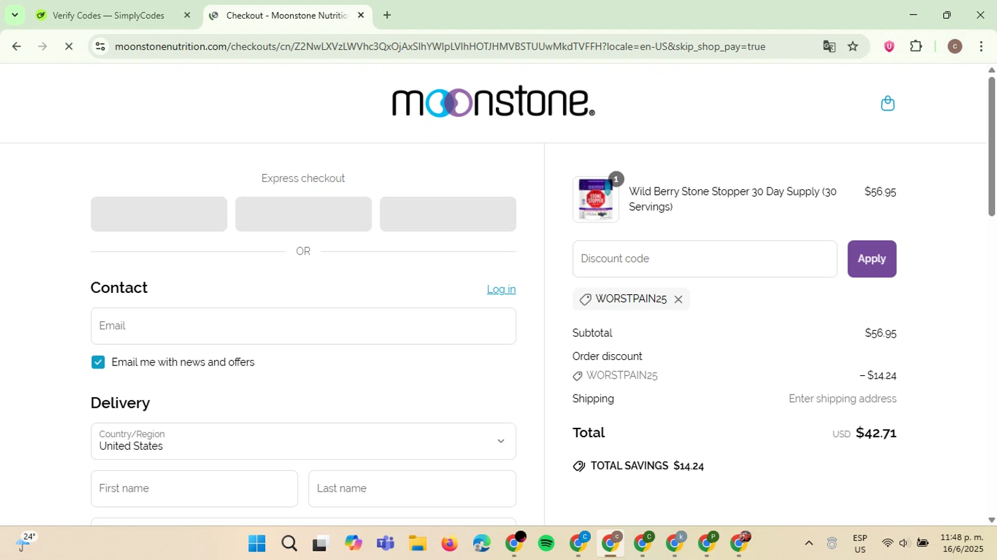The image size is (997, 560).
Task: Open the weather widget showing 24°
Action: (x=25, y=543)
